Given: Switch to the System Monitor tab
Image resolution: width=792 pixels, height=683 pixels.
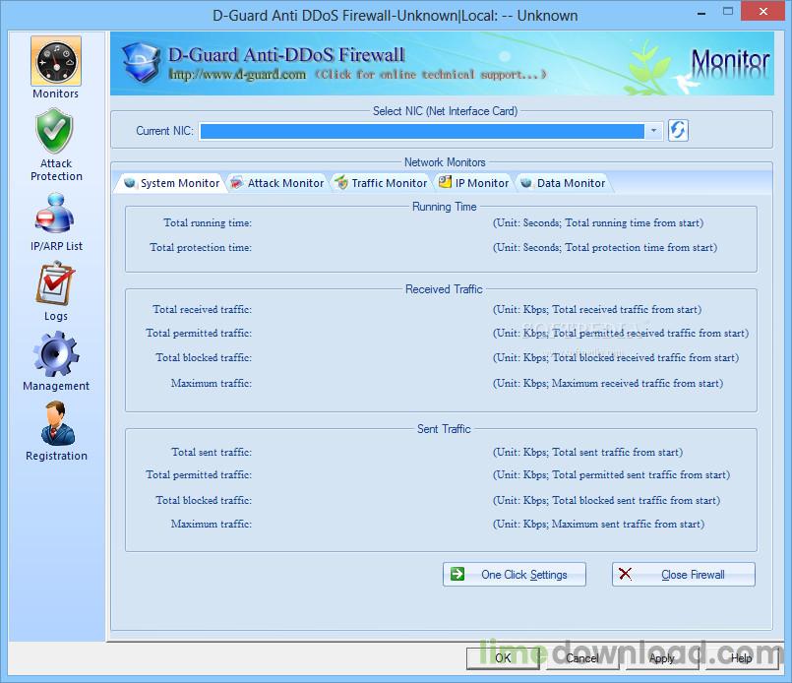Looking at the screenshot, I should [172, 183].
